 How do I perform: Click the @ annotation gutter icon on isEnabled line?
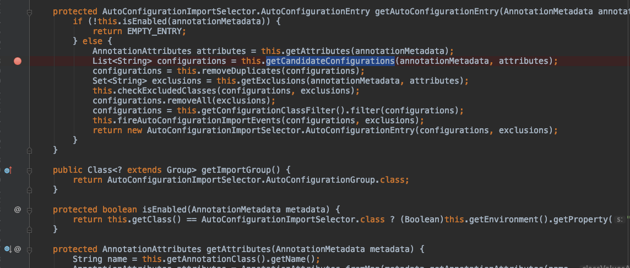point(17,209)
